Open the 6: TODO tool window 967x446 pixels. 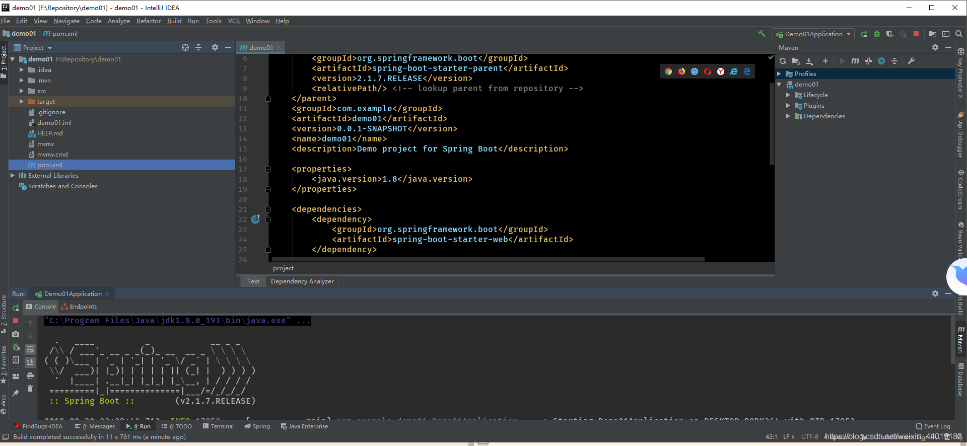click(x=177, y=426)
